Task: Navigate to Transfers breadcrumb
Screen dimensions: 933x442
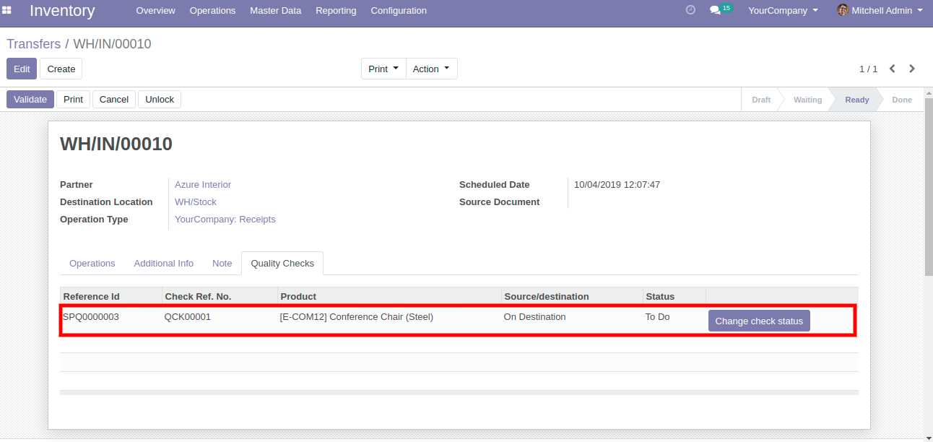Action: pyautogui.click(x=33, y=44)
